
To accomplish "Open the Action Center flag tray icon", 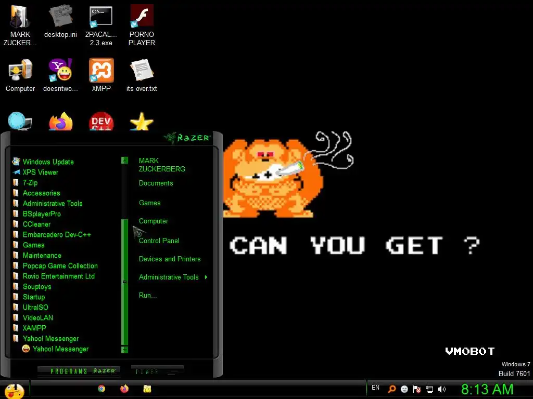I will 417,389.
